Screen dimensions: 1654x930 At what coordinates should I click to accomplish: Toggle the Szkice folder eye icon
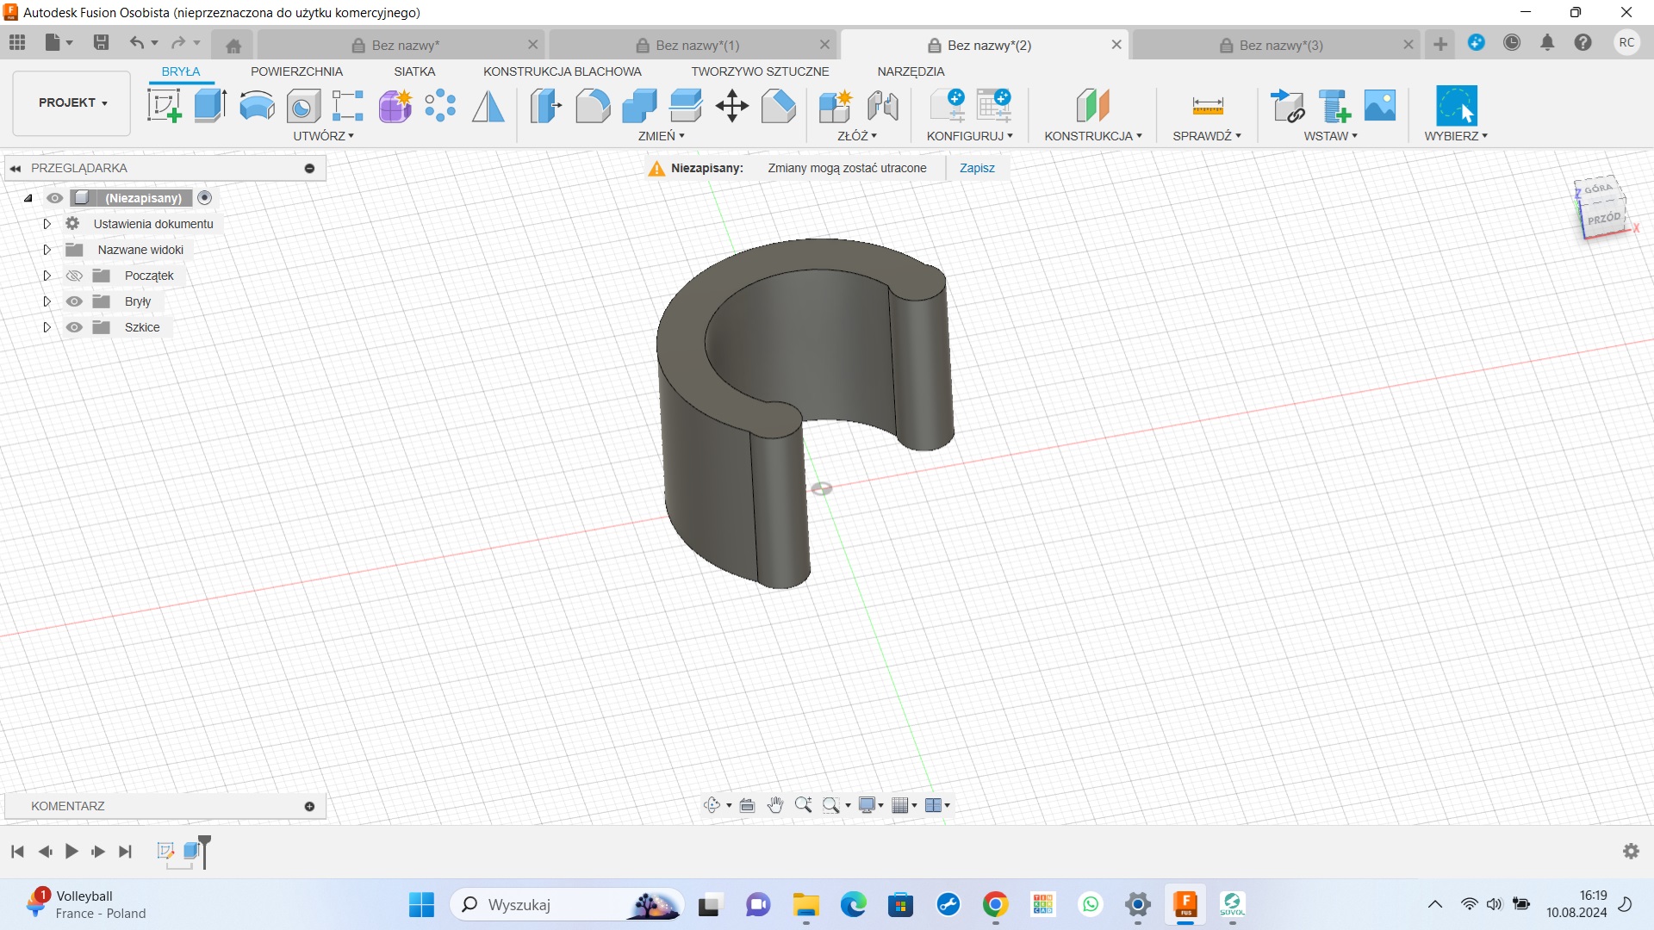click(75, 327)
